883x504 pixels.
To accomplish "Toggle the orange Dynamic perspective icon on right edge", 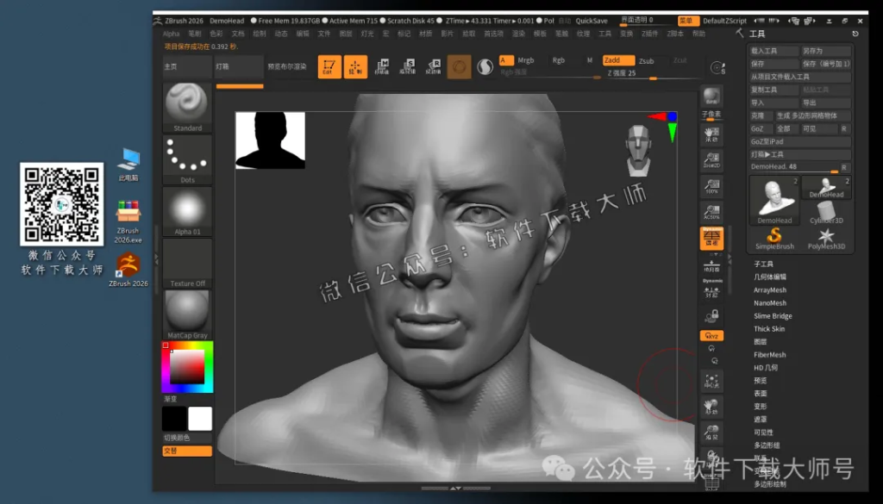I will [x=712, y=239].
